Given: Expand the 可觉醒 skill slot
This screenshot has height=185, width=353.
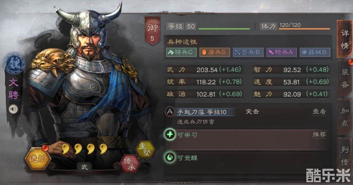Looking at the screenshot, I should (248, 162).
